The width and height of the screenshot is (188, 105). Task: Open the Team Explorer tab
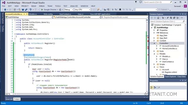point(170,76)
